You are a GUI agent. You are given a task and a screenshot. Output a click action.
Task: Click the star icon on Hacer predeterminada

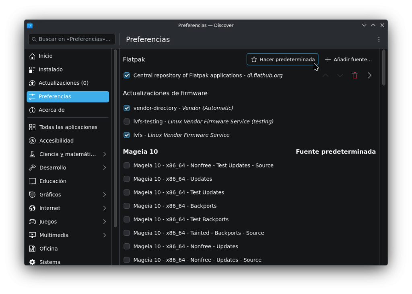254,59
